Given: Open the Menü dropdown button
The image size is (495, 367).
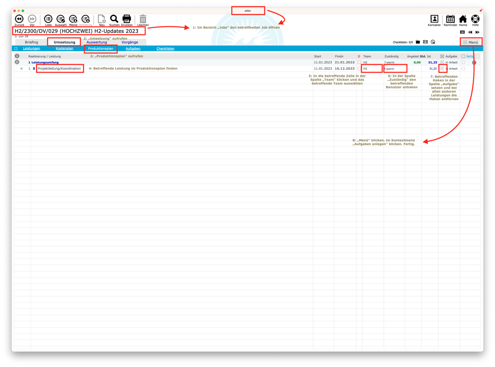Looking at the screenshot, I should pos(471,42).
